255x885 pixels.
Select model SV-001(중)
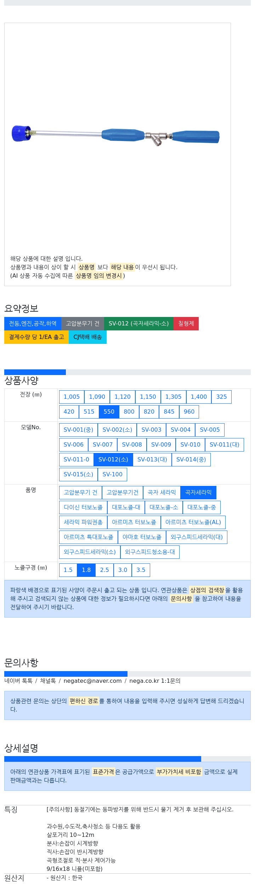pyautogui.click(x=78, y=430)
